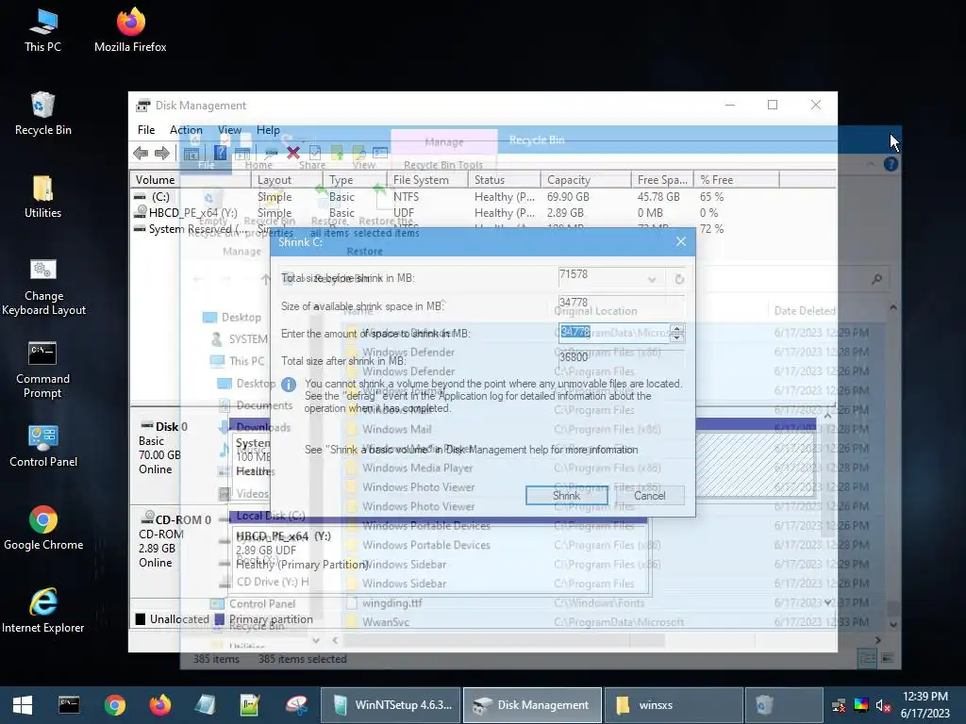Click the Windows Start button
The width and height of the screenshot is (966, 724).
pos(23,705)
